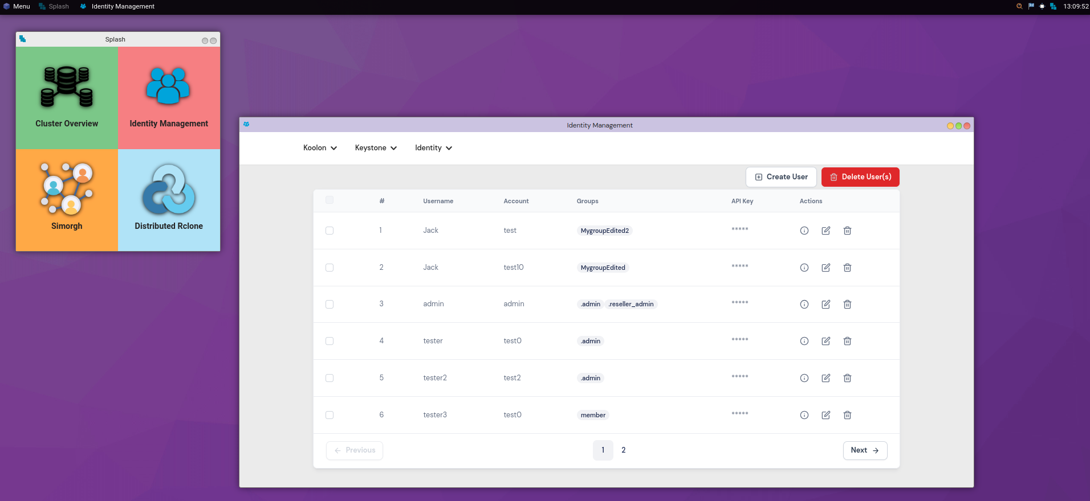Delete user tester

848,341
